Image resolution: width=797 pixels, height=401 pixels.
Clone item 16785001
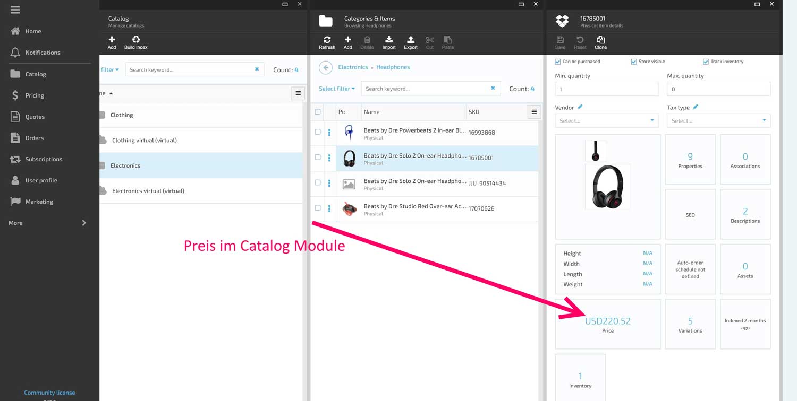pos(600,42)
